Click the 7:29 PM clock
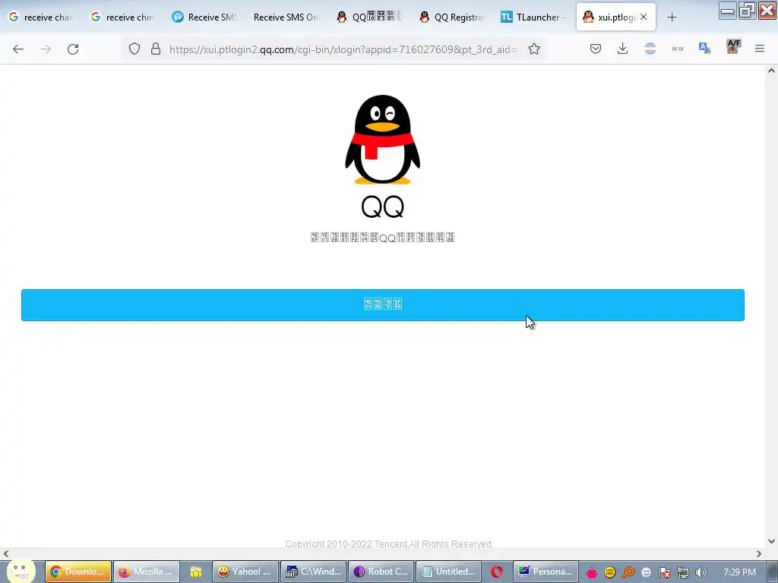Viewport: 778px width, 583px height. pos(739,572)
